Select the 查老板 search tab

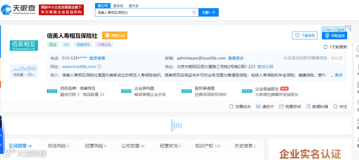(x=118, y=6)
